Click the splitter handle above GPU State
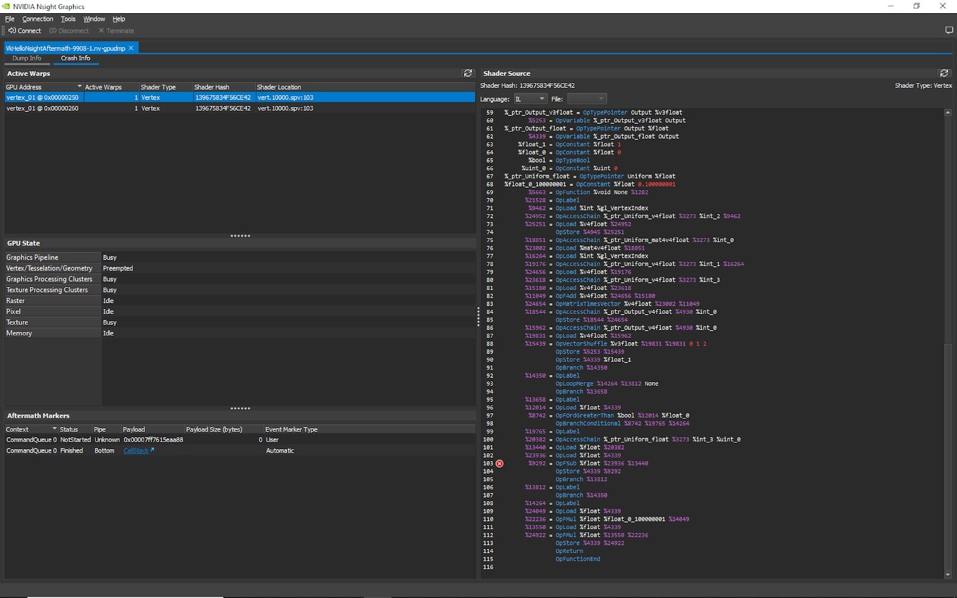The width and height of the screenshot is (957, 598). point(240,236)
